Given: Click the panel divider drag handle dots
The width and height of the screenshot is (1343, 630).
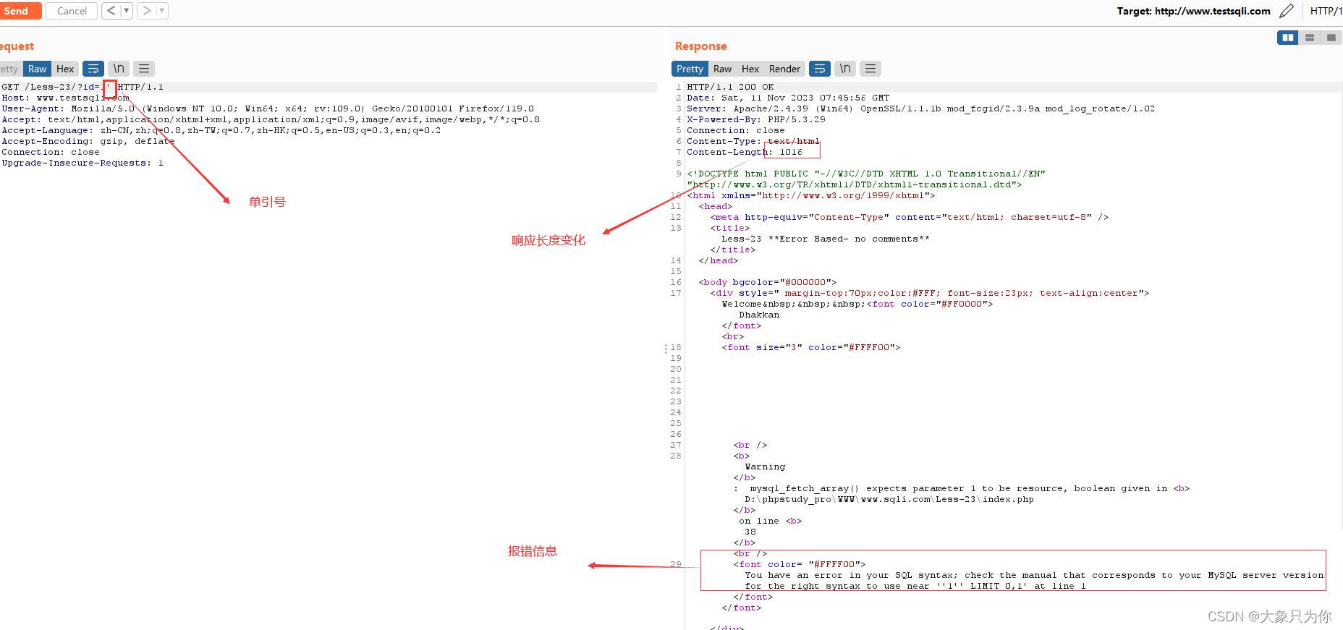Looking at the screenshot, I should (x=666, y=349).
